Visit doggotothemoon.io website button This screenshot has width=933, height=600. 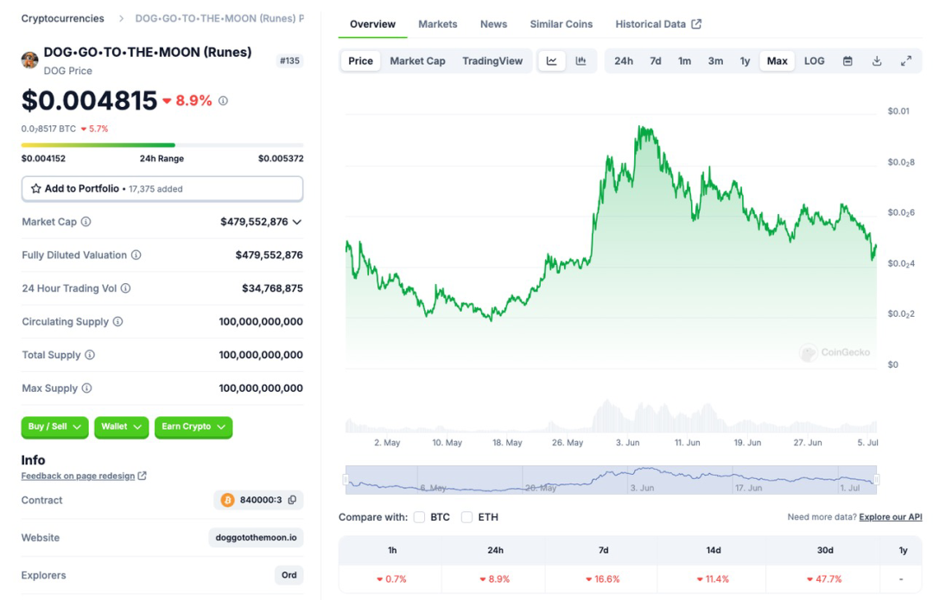[x=256, y=538]
